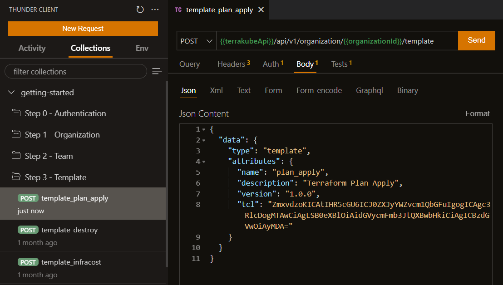The image size is (503, 285).
Task: Close the template_plan_apply tab
Action: click(x=261, y=10)
